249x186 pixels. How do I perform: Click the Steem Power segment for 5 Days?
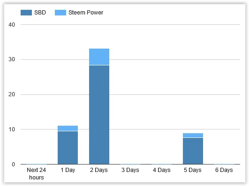pos(193,136)
